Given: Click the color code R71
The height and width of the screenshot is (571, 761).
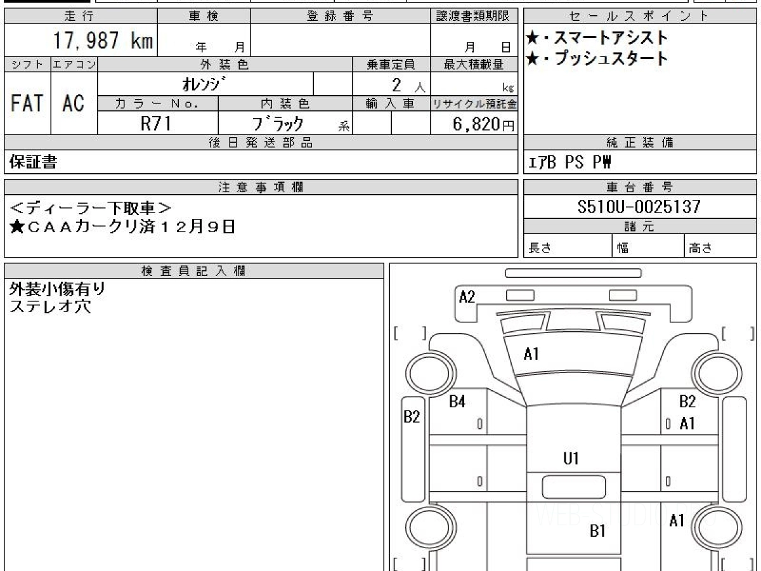Looking at the screenshot, I should coord(156,123).
